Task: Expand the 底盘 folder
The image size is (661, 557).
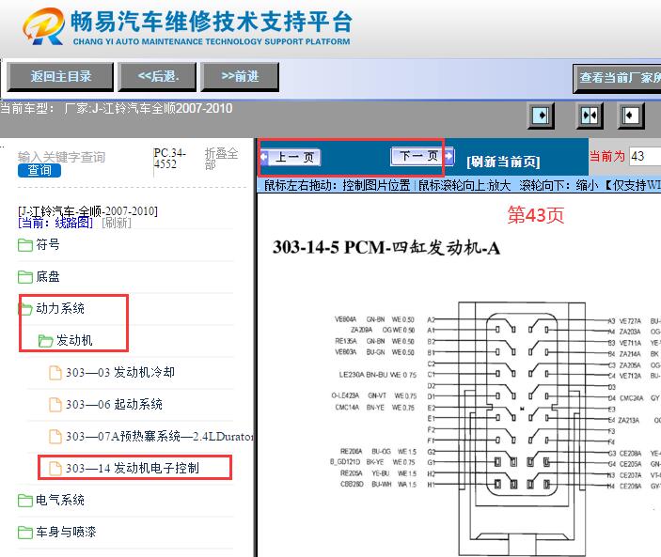Action: [48, 276]
